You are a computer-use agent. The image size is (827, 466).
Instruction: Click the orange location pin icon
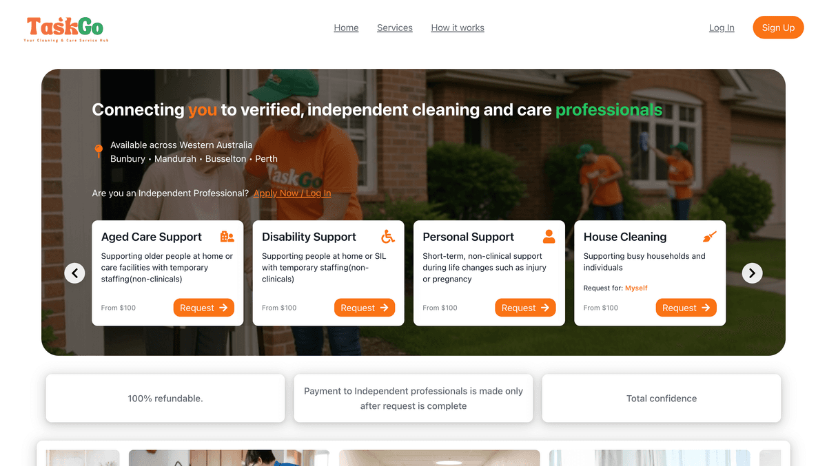click(x=99, y=151)
